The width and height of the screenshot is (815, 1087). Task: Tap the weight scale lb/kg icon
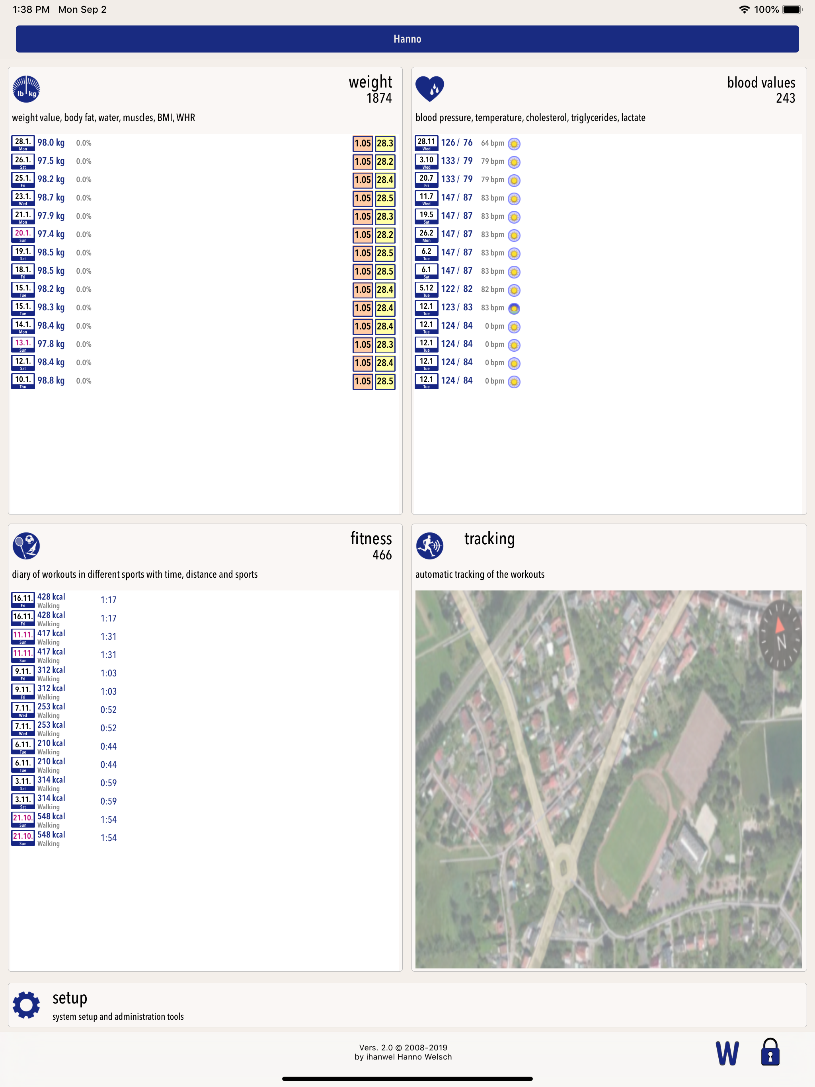coord(26,90)
